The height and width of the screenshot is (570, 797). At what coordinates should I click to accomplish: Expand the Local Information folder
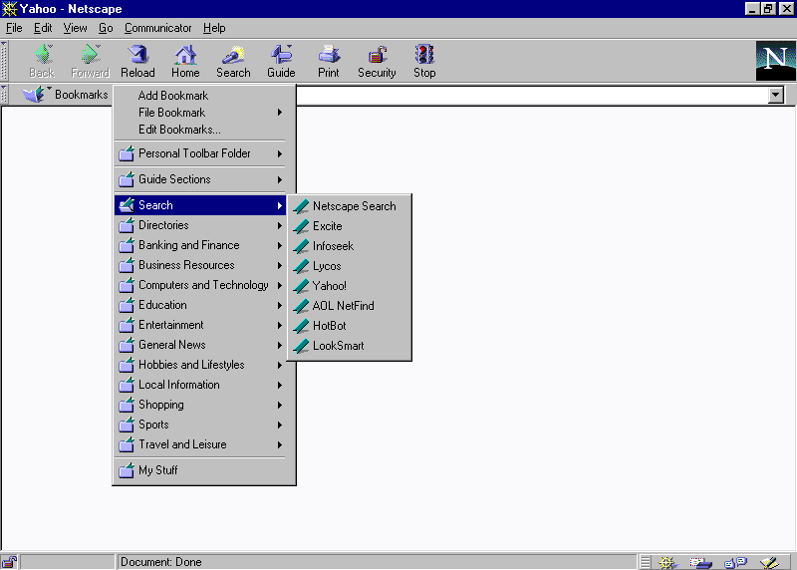200,385
